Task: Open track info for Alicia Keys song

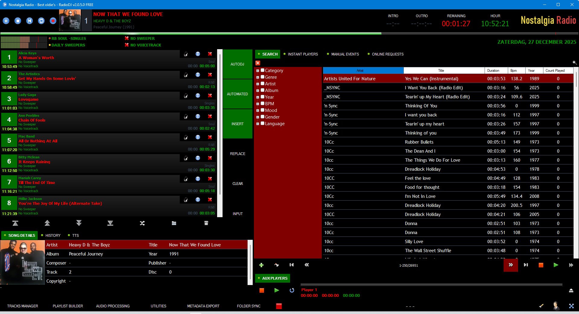Action: [x=198, y=54]
